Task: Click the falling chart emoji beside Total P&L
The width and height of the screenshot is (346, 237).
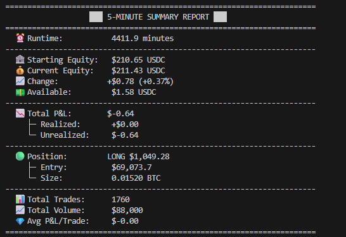Action: [20, 113]
